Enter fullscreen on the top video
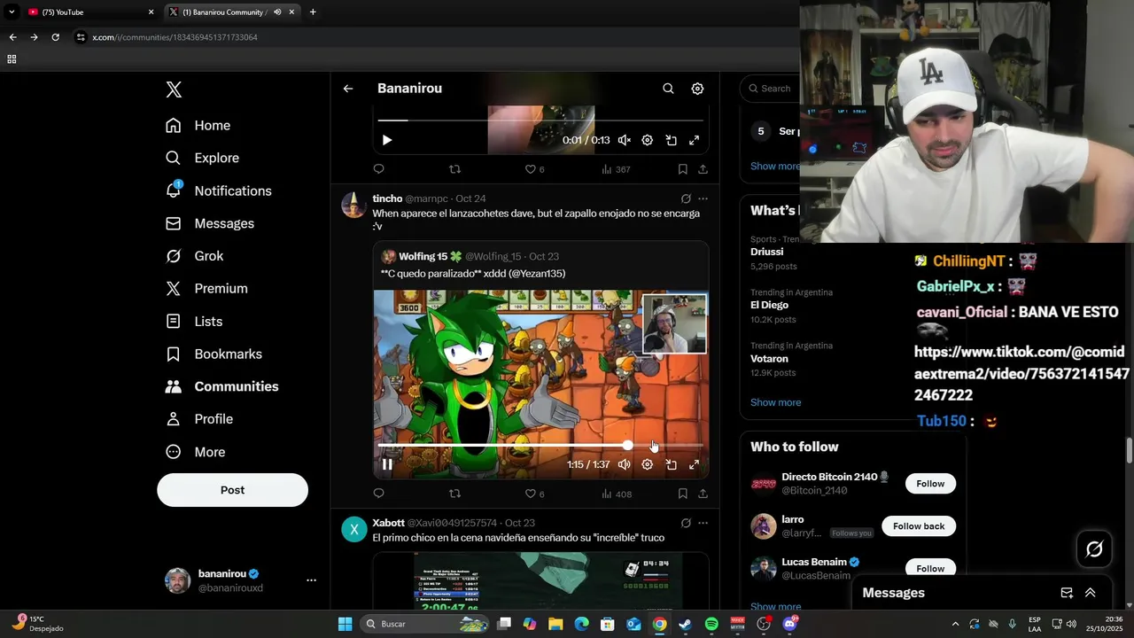Viewport: 1134px width, 638px height. (x=694, y=140)
